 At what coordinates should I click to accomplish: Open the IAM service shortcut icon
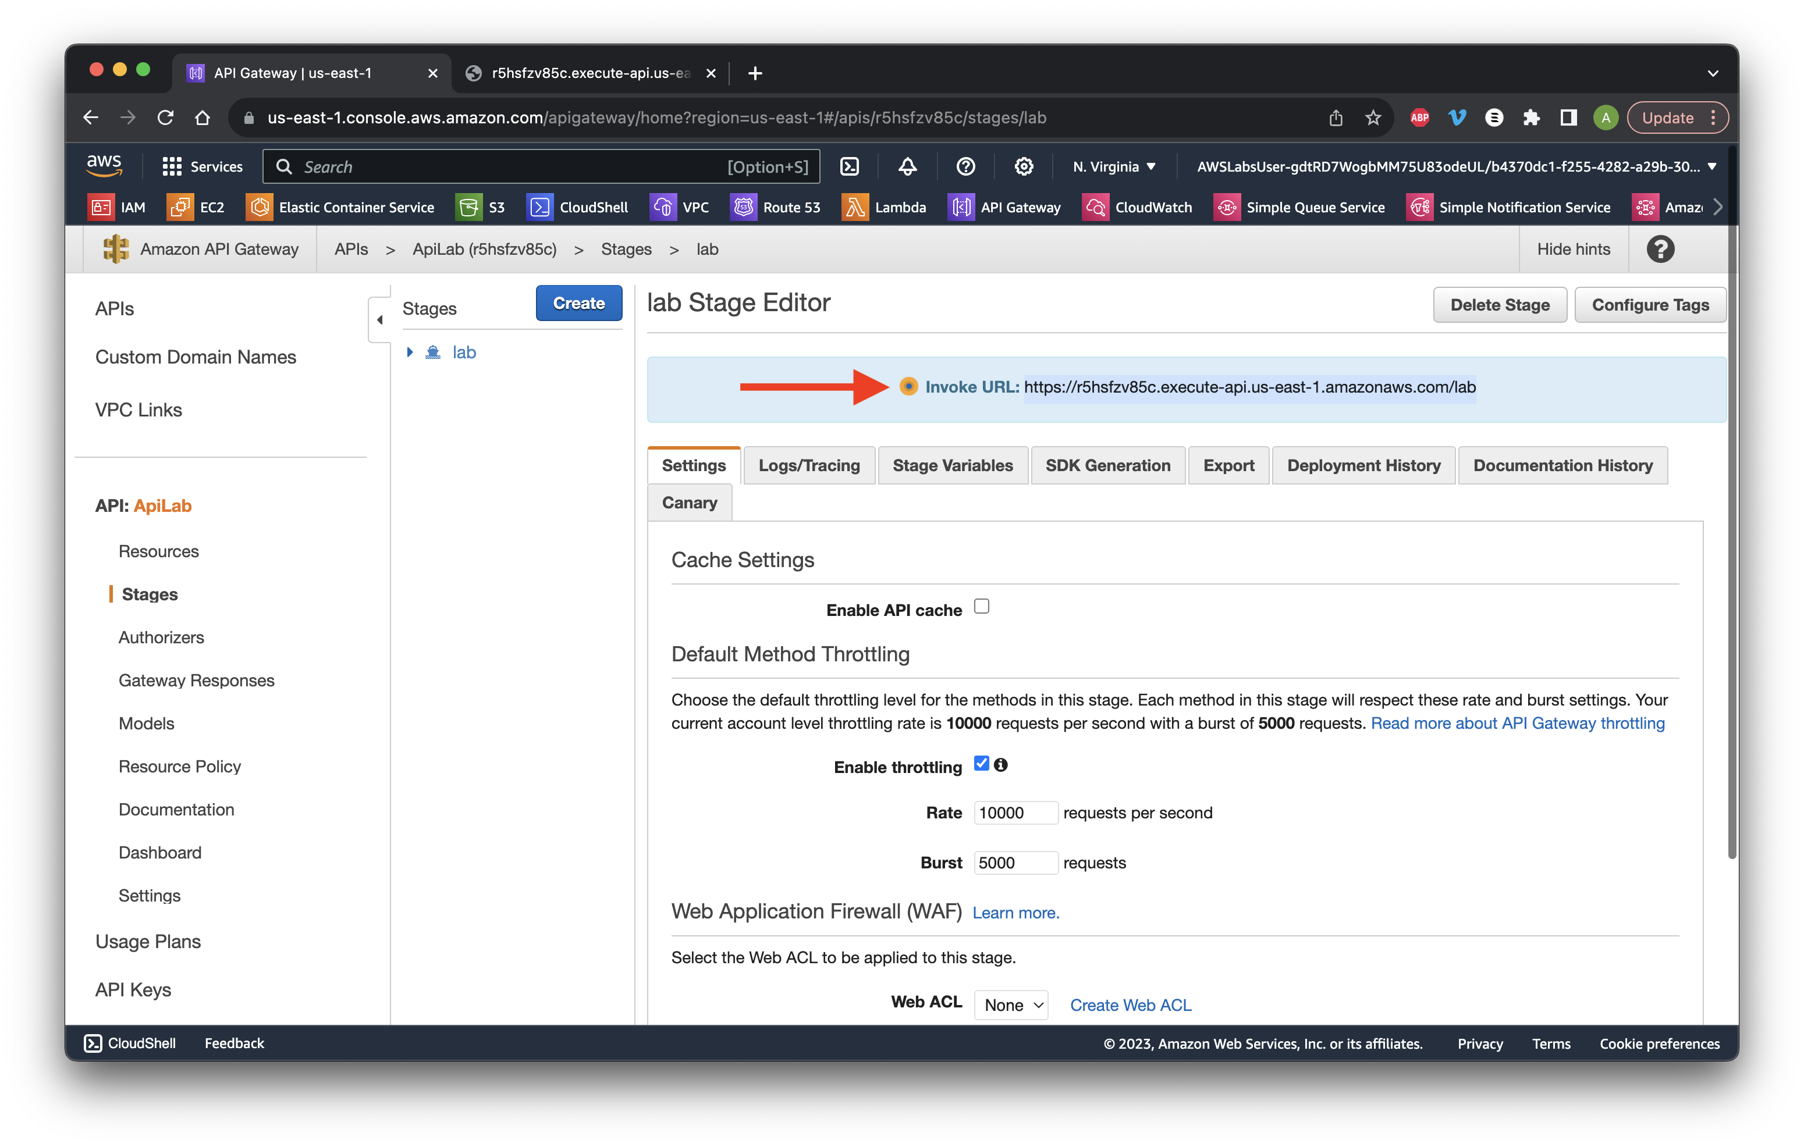point(101,208)
